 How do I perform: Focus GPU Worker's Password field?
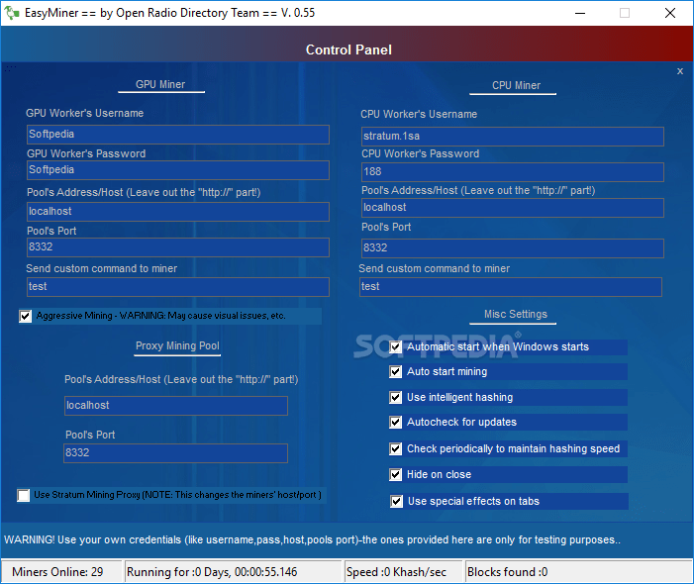(178, 170)
